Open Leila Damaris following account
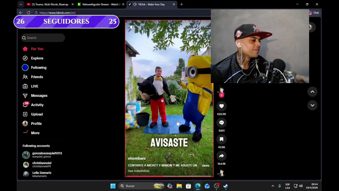 click(x=37, y=174)
